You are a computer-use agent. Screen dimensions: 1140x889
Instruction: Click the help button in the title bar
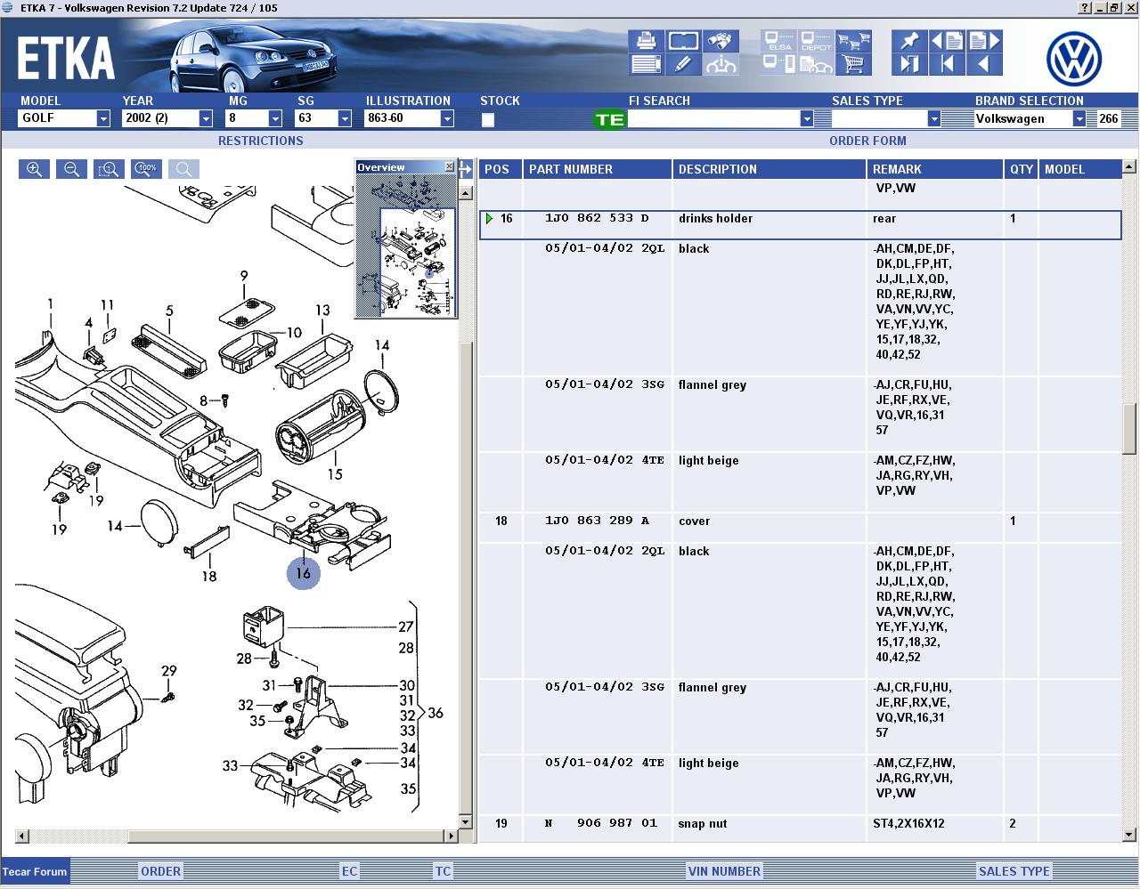click(1085, 8)
